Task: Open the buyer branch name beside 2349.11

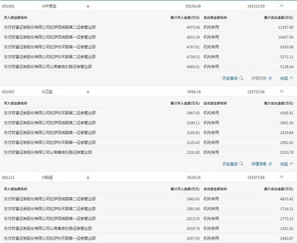Action: (50, 123)
